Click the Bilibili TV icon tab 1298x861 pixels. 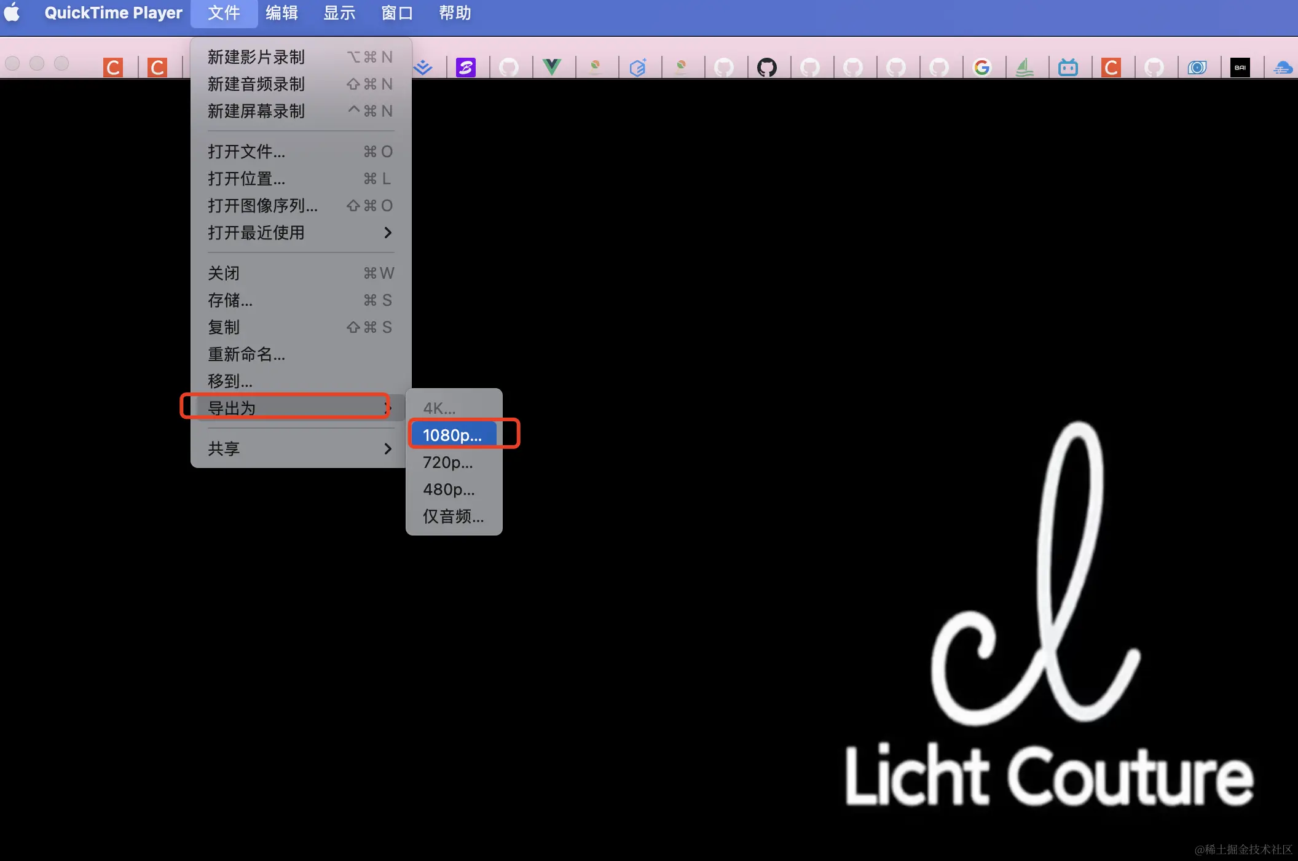click(x=1068, y=67)
